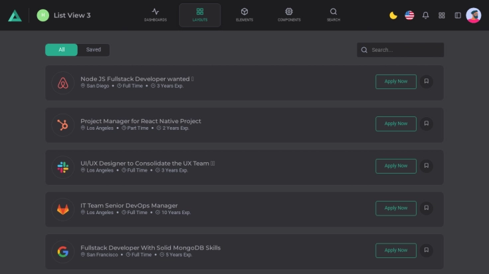Toggle the side panel layout icon
The height and width of the screenshot is (274, 489).
tap(458, 15)
